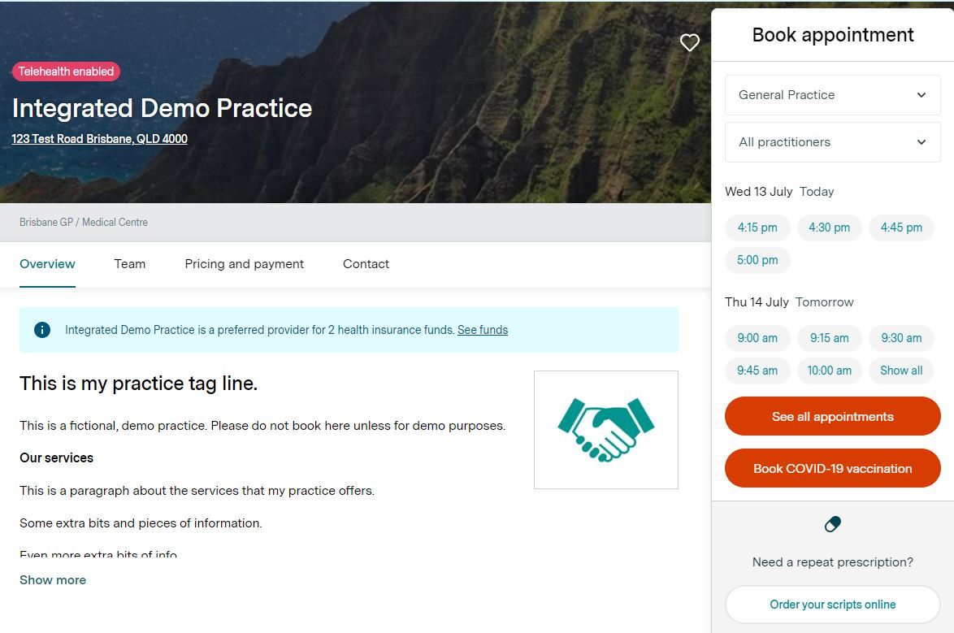Click Book COVID-19 vaccination button
Viewport: 954px width, 633px height.
point(832,469)
